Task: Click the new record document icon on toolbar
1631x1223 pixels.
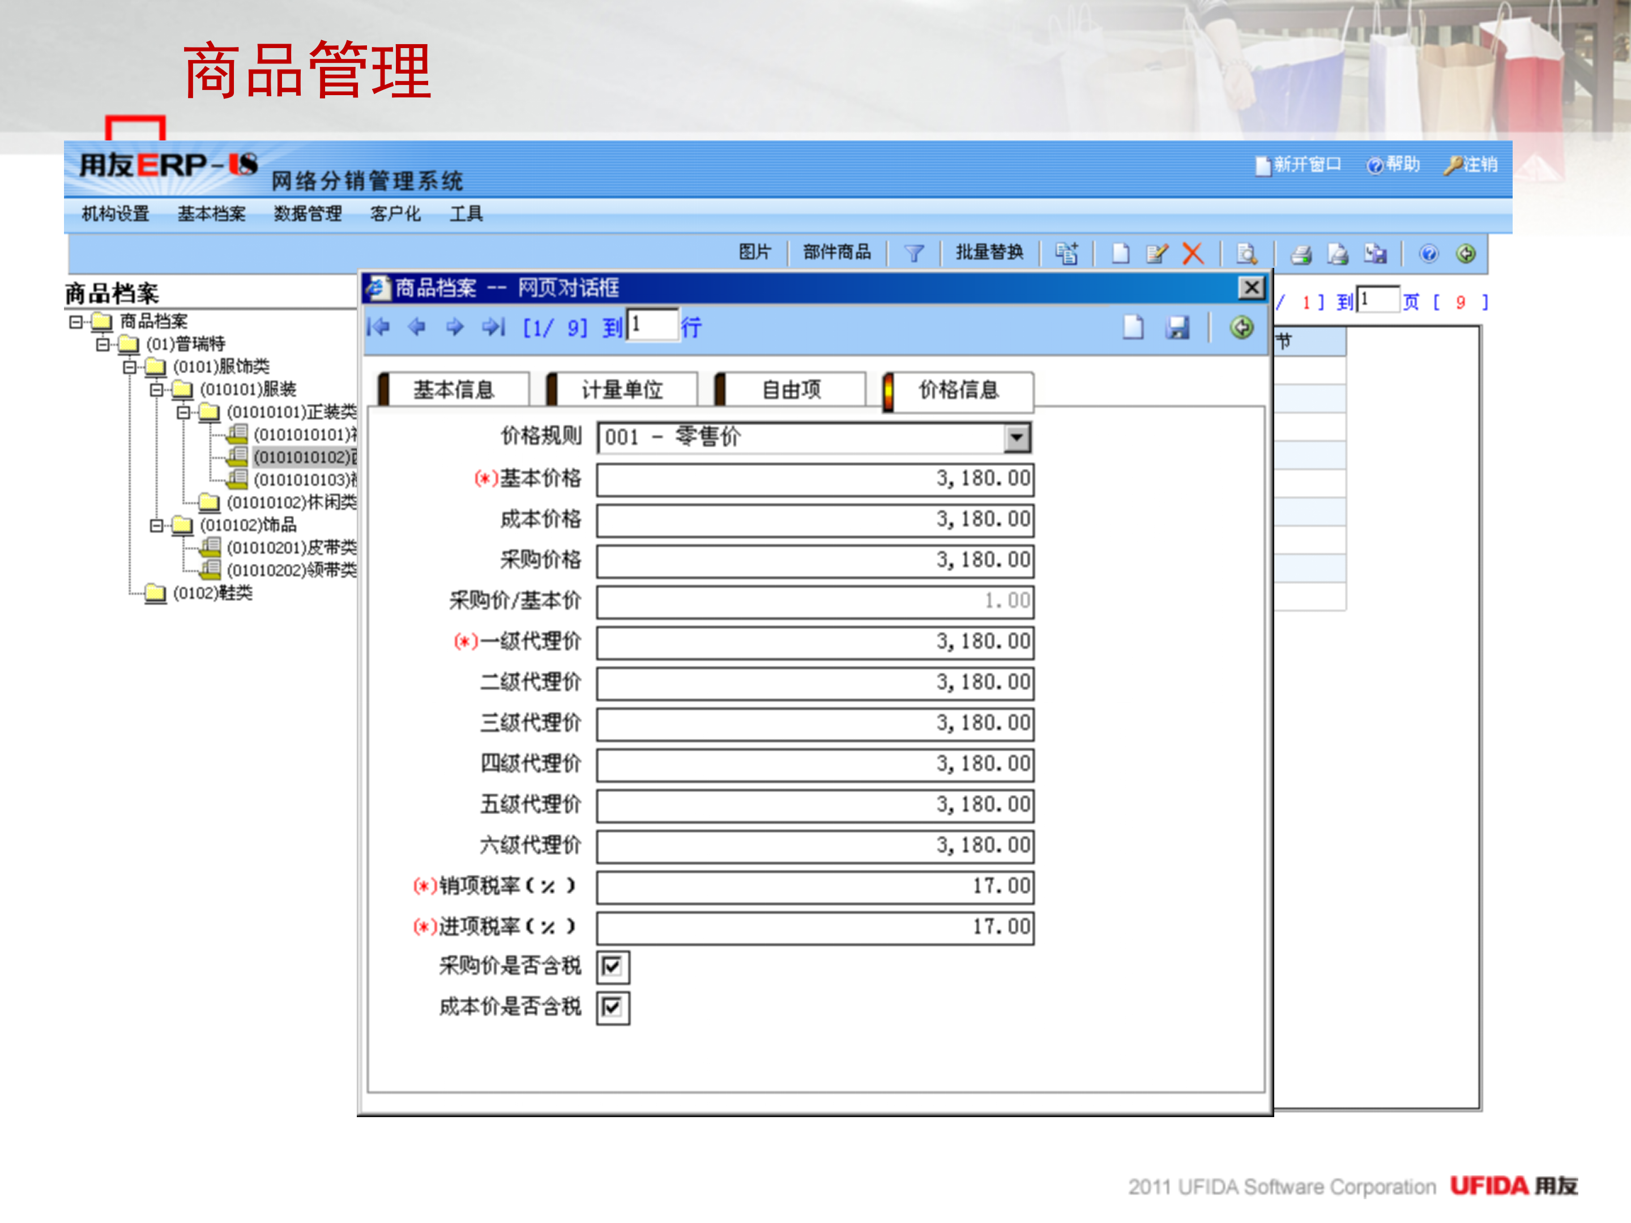Action: (x=1120, y=253)
